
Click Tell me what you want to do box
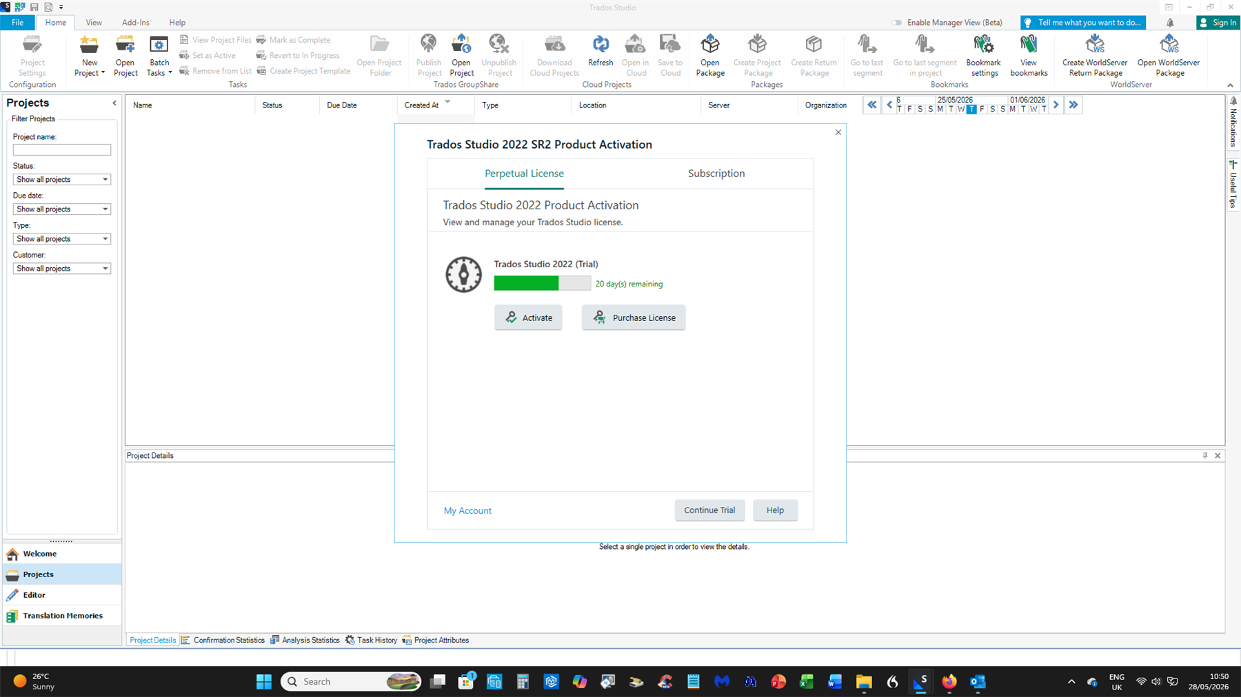(x=1083, y=23)
